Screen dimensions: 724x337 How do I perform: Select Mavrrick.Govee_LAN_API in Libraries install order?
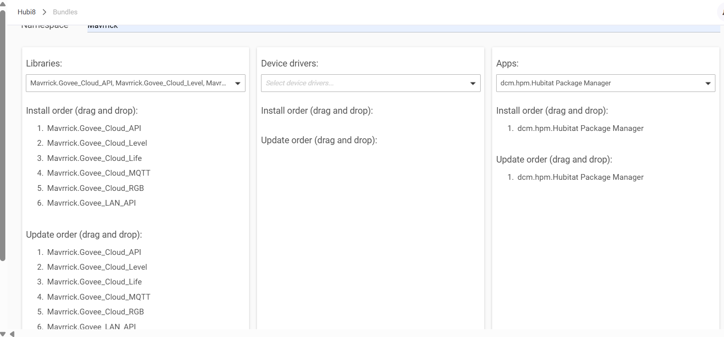[x=91, y=203]
